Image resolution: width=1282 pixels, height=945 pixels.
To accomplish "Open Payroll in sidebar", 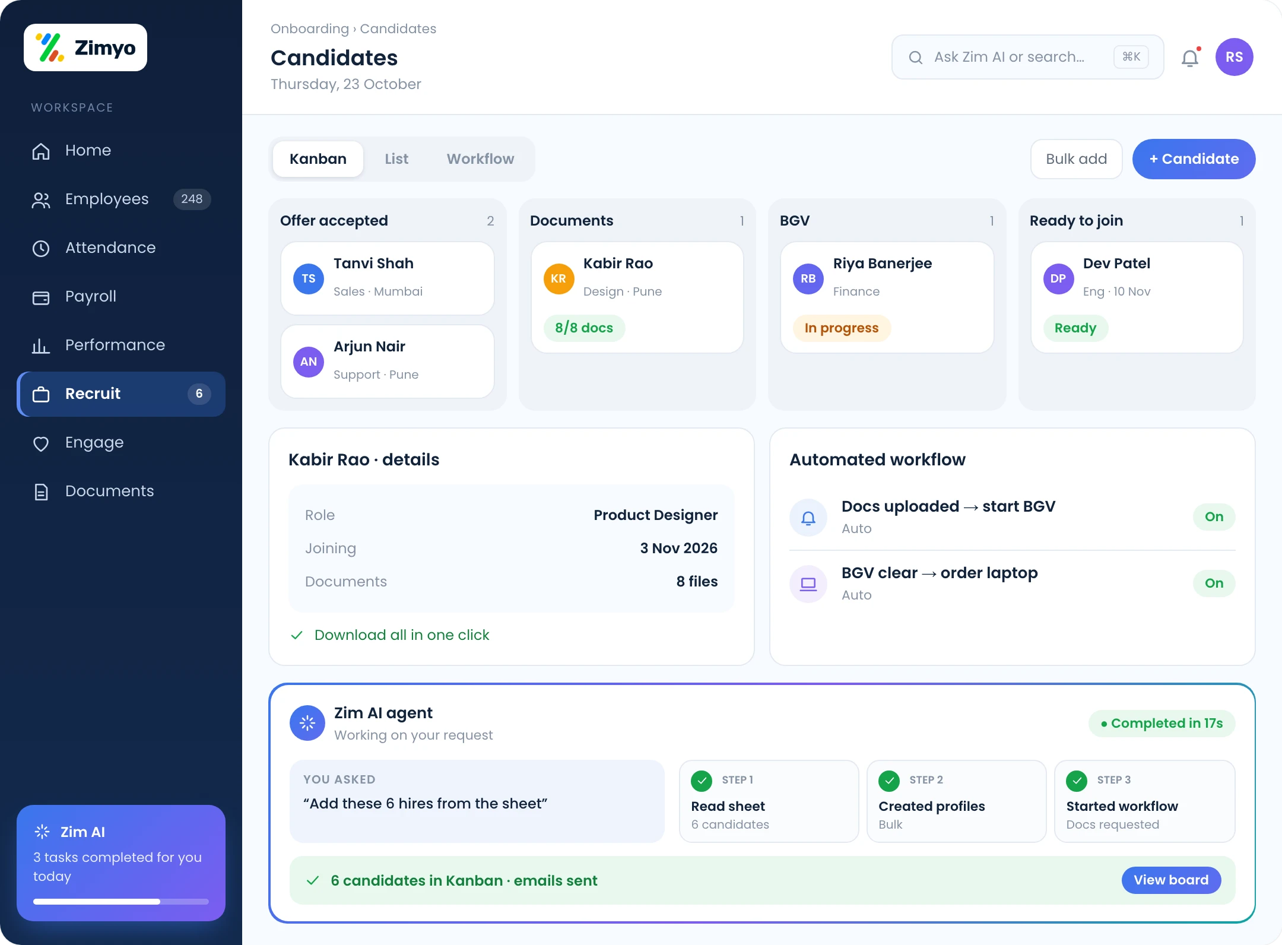I will click(x=121, y=296).
